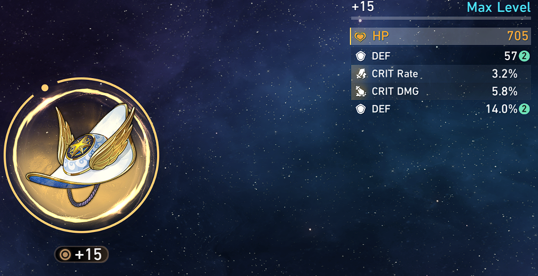Click the CRIT Rate stat icon
538x276 pixels.
point(361,74)
